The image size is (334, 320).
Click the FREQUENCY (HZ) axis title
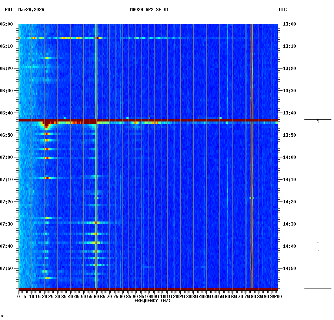pos(153,301)
